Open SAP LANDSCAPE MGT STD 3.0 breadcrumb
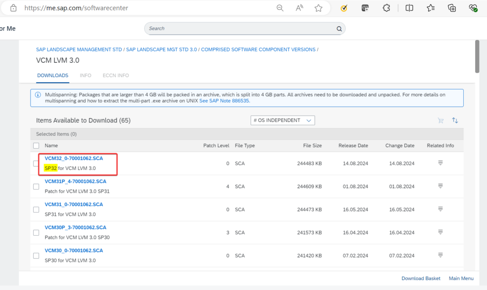The image size is (487, 290). point(162,50)
